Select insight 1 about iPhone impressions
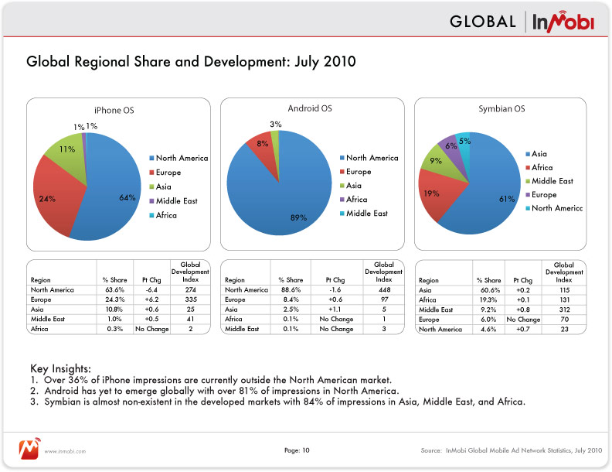The height and width of the screenshot is (472, 612). pyautogui.click(x=211, y=380)
